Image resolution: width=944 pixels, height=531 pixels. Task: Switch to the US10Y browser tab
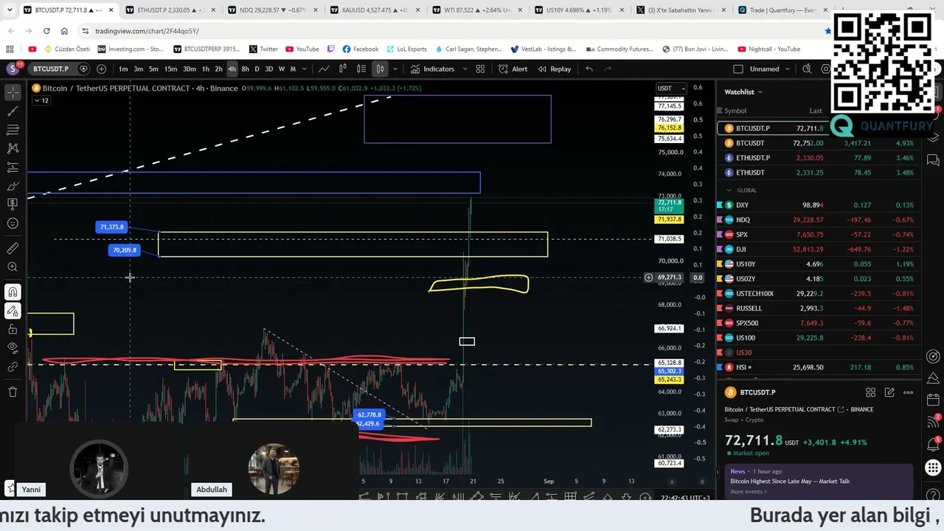pyautogui.click(x=577, y=10)
